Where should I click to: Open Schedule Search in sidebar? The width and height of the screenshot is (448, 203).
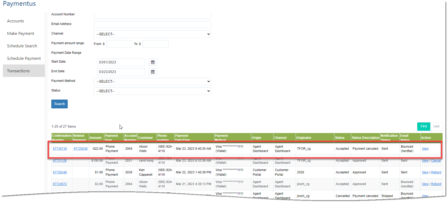pyautogui.click(x=22, y=46)
